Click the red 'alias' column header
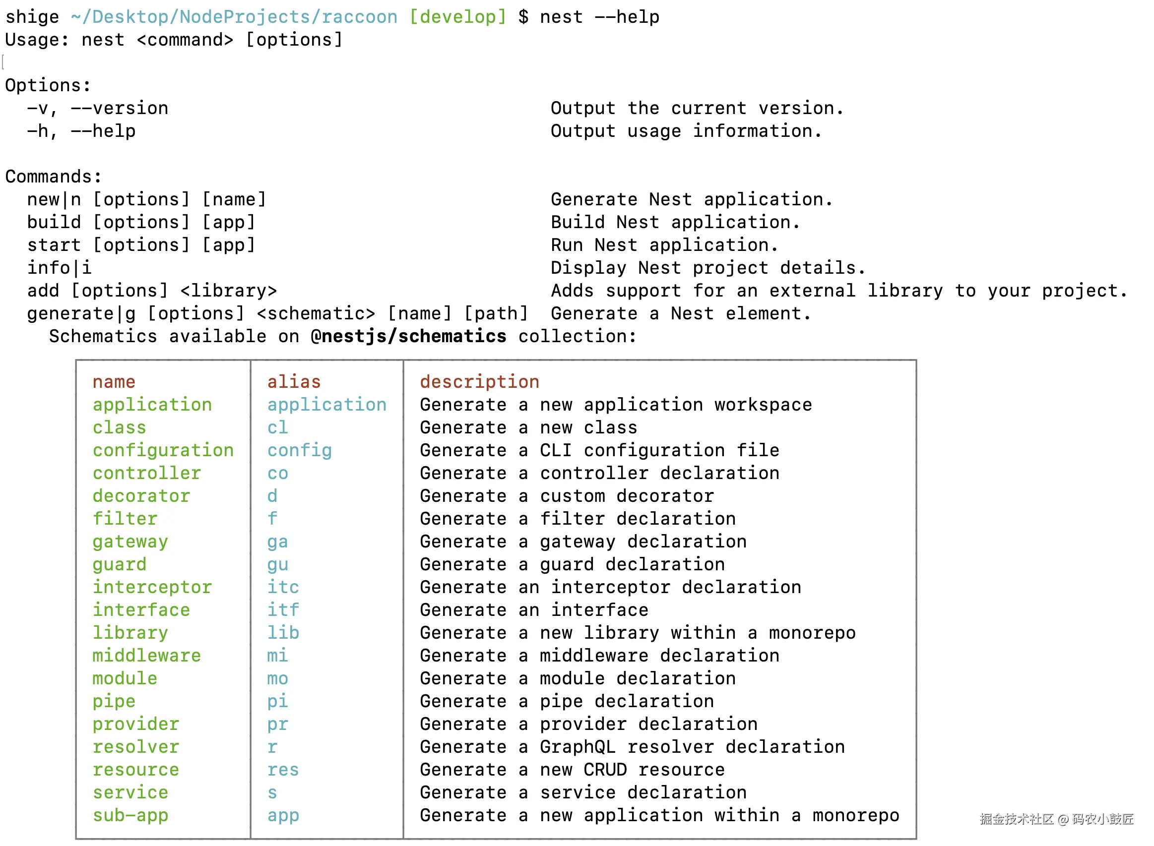Image resolution: width=1154 pixels, height=846 pixels. (x=294, y=382)
